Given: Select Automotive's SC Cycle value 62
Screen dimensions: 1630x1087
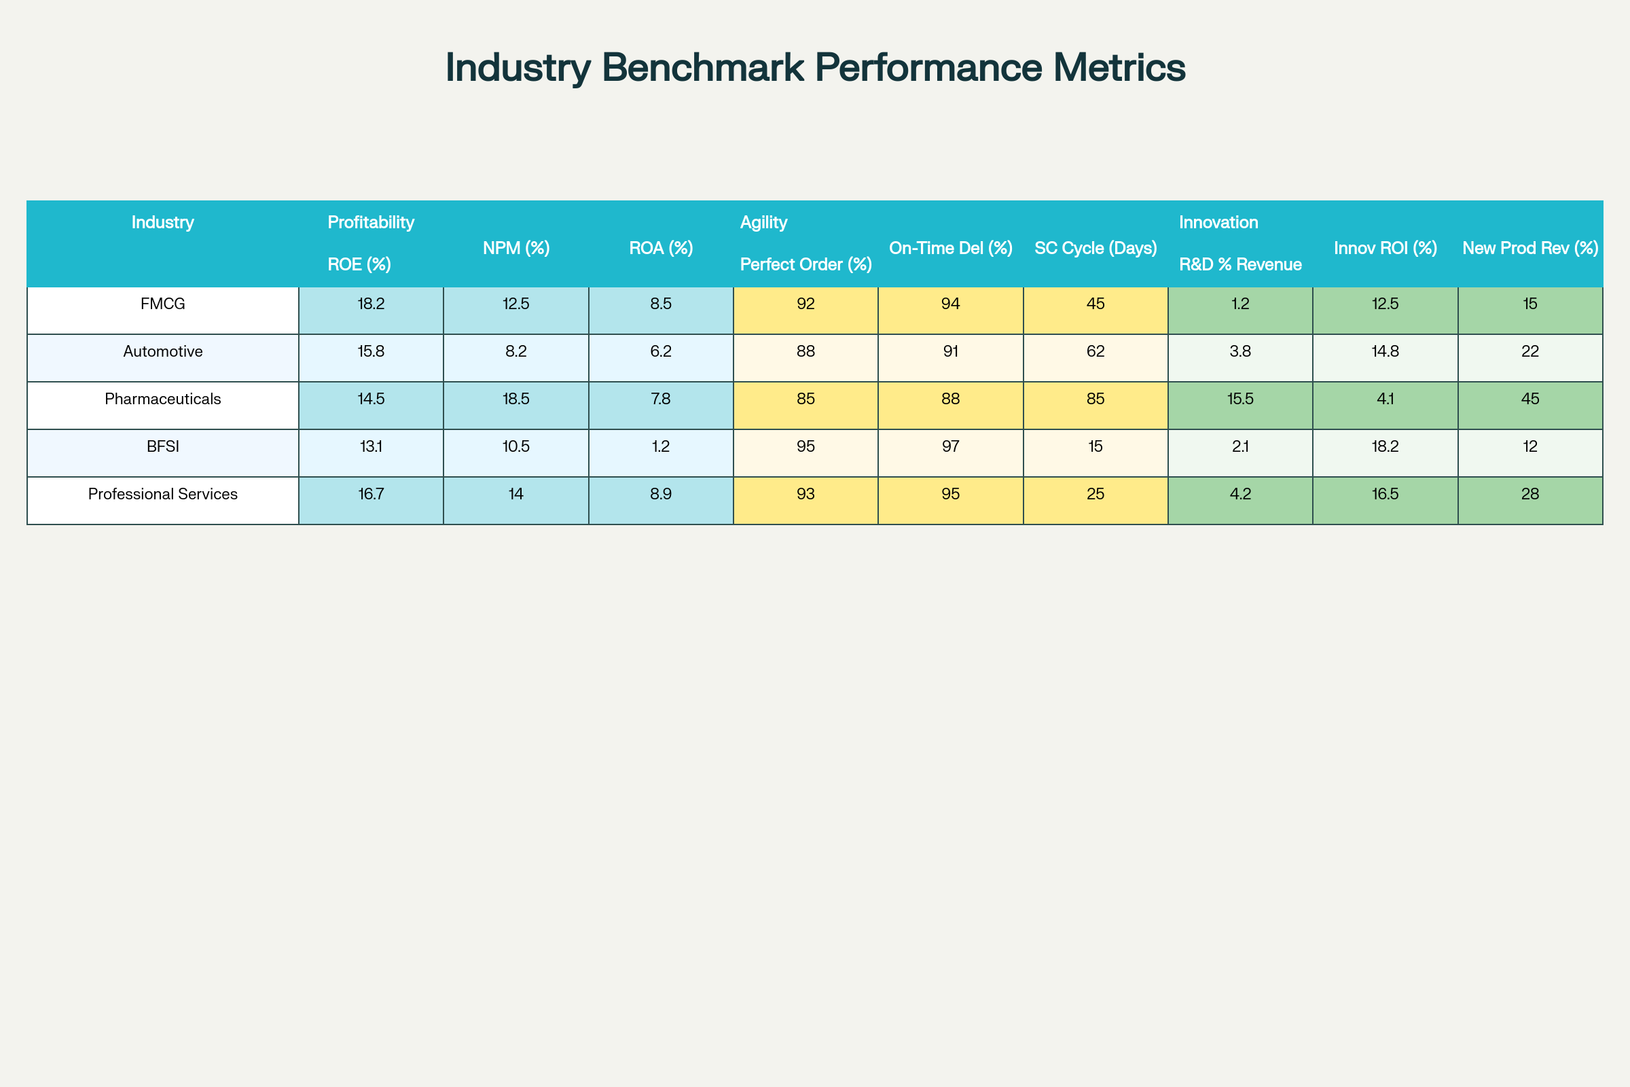Looking at the screenshot, I should [x=1095, y=351].
